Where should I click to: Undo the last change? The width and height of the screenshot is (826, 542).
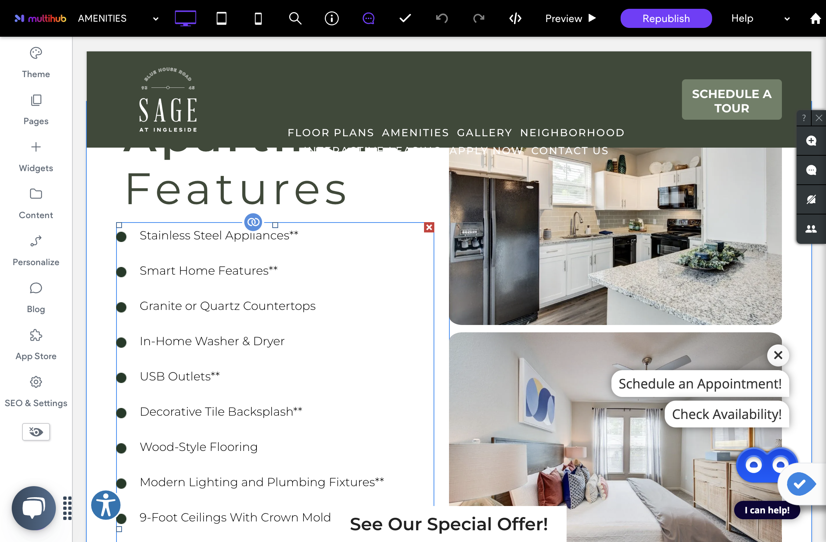pyautogui.click(x=442, y=18)
